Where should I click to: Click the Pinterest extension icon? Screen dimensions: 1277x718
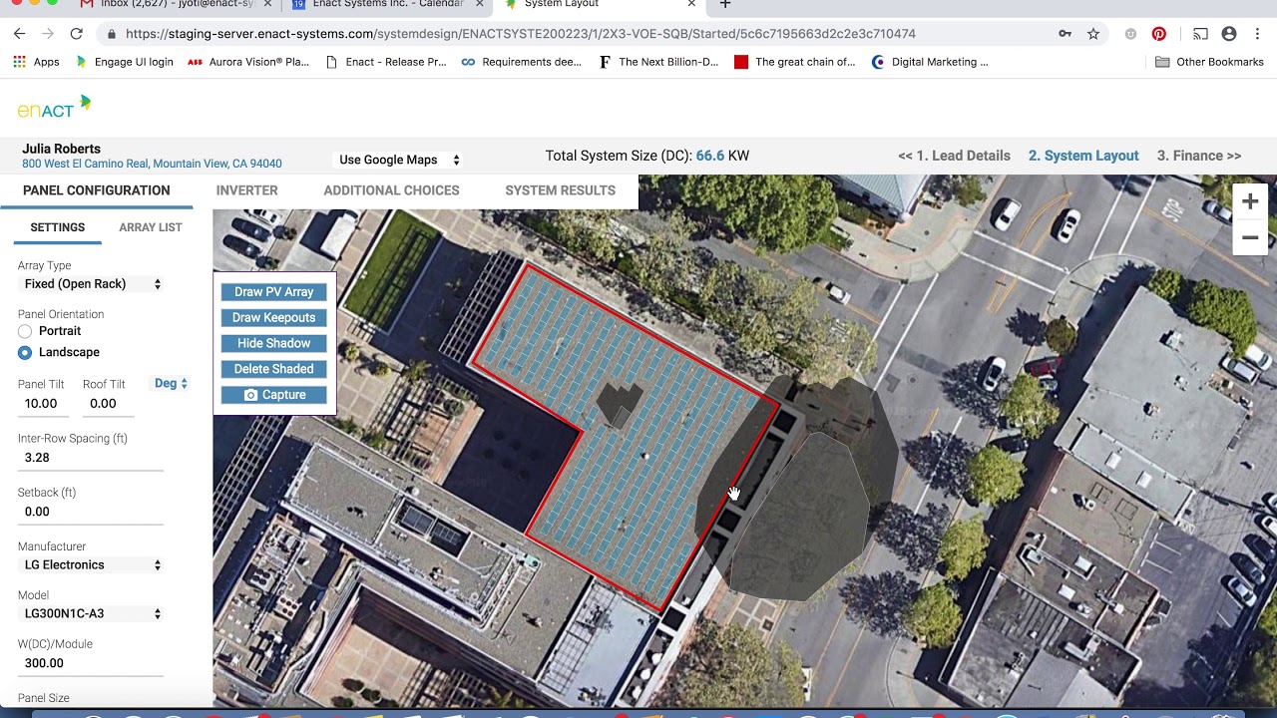[1158, 34]
